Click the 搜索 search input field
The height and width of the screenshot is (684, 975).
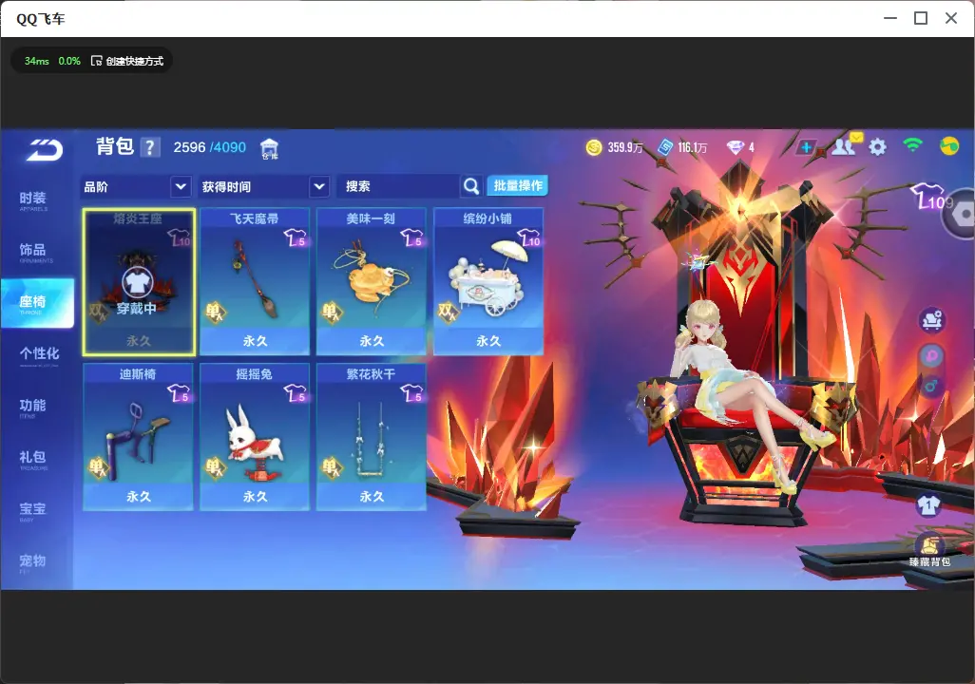pyautogui.click(x=398, y=186)
